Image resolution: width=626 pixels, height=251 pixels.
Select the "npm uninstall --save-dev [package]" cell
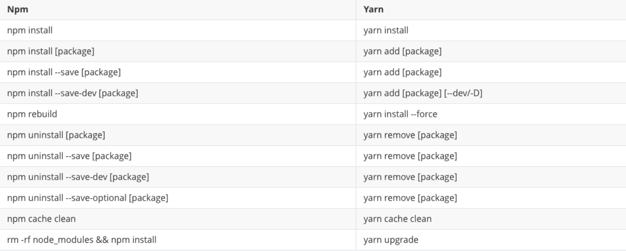pyautogui.click(x=78, y=177)
